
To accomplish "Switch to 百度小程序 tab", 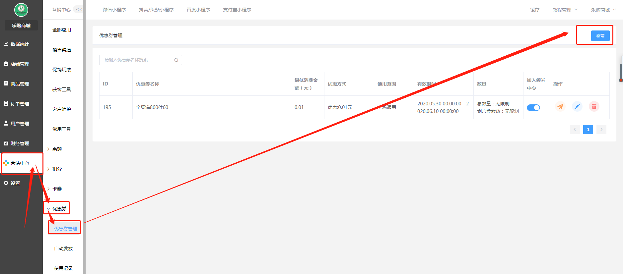I will (x=198, y=10).
